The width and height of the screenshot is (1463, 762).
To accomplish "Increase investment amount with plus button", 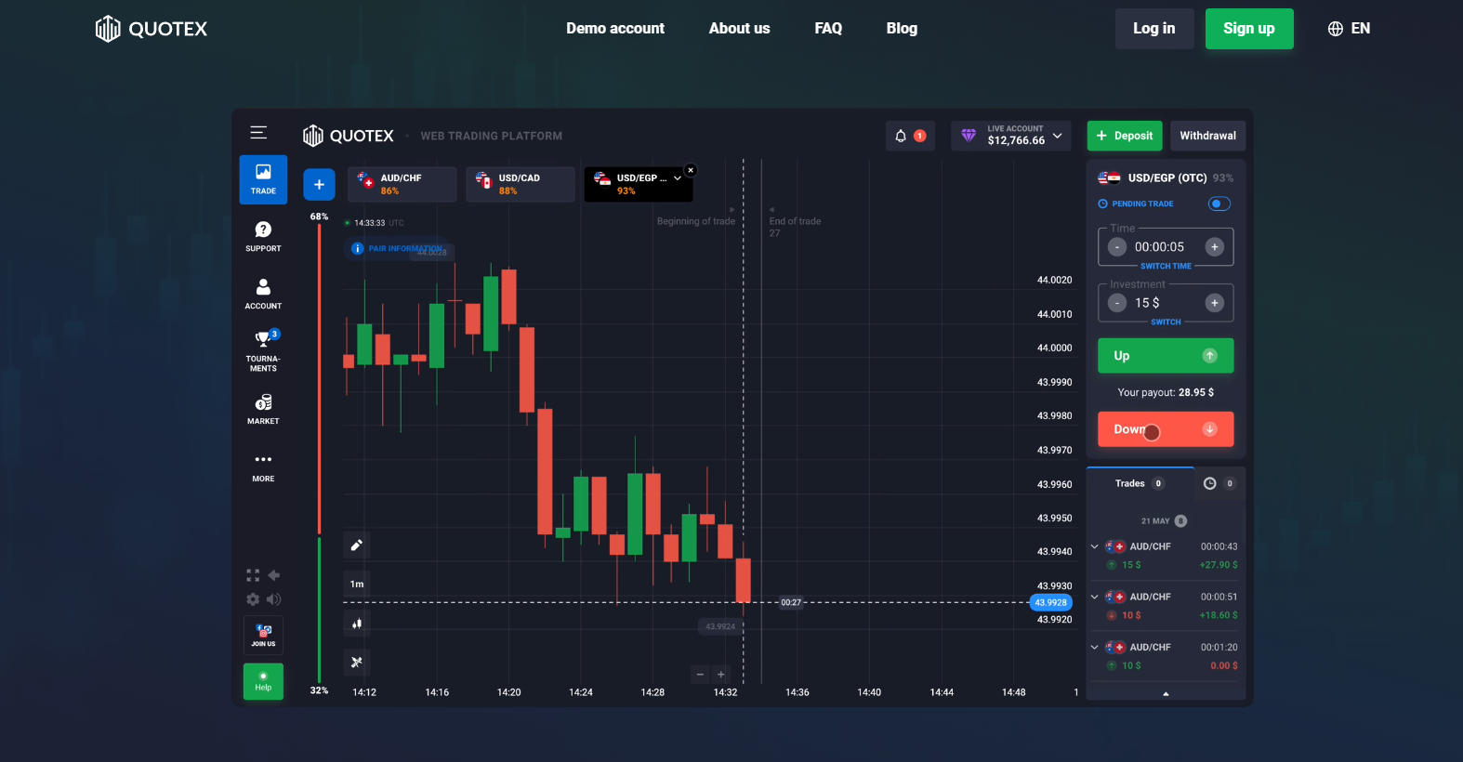I will click(x=1214, y=303).
